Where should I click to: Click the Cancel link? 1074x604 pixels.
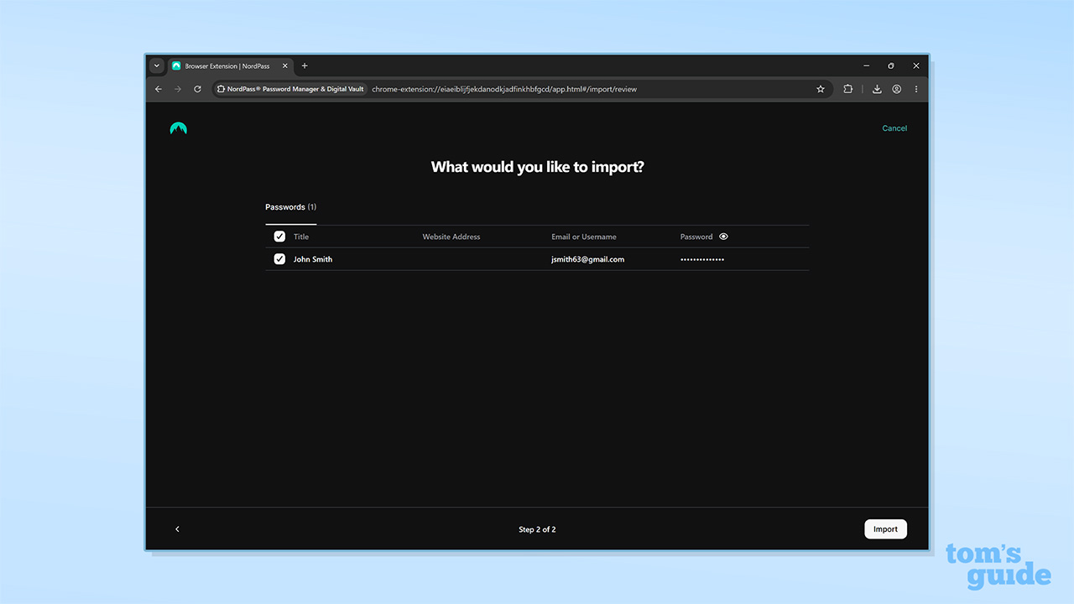click(894, 128)
